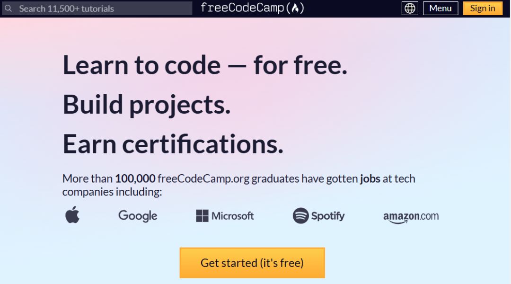Click the Microsoft wordmark text

pos(232,216)
